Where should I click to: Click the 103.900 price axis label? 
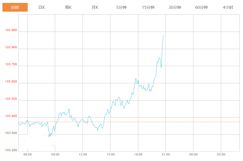(x=11, y=30)
